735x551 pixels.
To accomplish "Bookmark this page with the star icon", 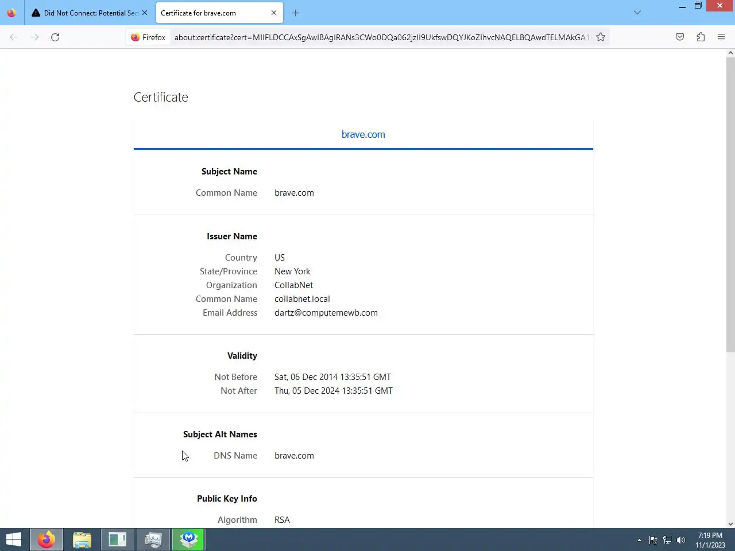I will [x=601, y=37].
